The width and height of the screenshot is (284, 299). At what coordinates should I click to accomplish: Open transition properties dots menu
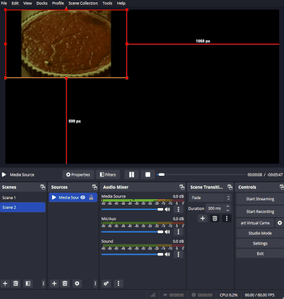click(x=227, y=218)
